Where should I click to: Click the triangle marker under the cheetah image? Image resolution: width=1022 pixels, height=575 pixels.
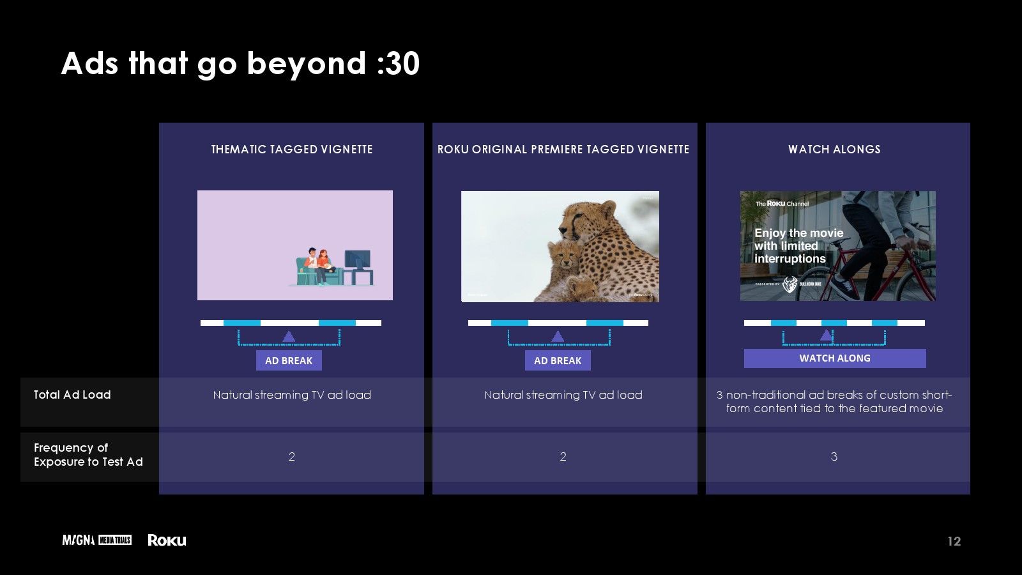pyautogui.click(x=558, y=336)
